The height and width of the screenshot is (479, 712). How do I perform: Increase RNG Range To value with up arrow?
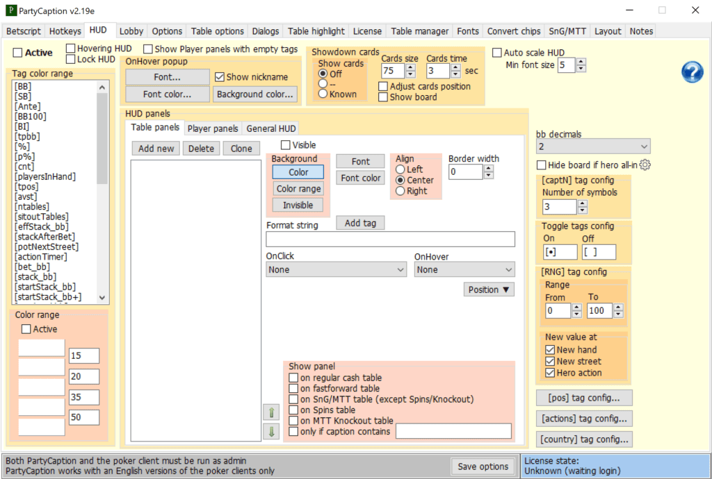(x=618, y=307)
